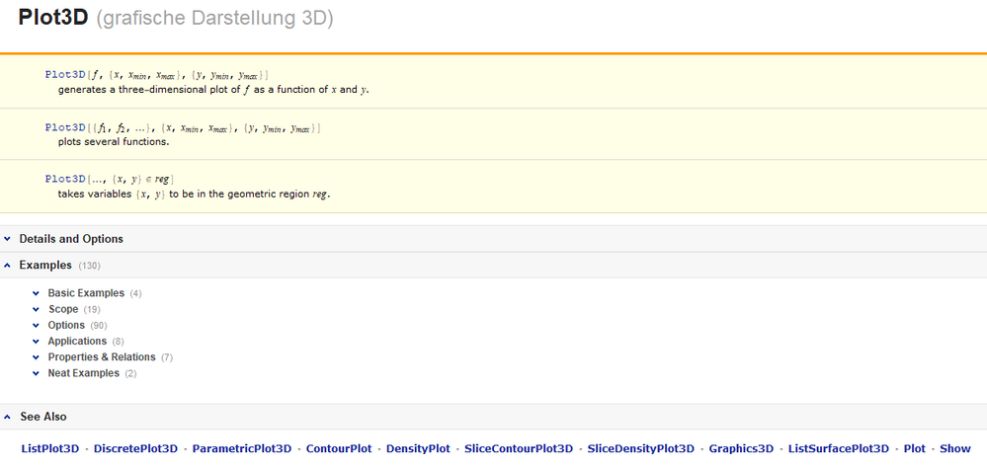Navigate to SliceContourPlot3D page

(519, 448)
